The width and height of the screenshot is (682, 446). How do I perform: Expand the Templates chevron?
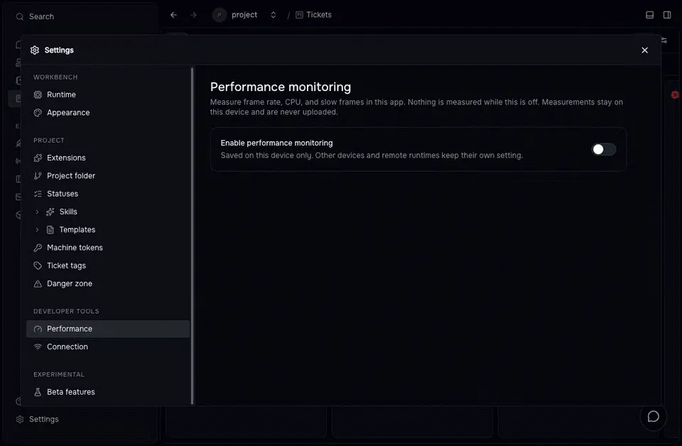(x=37, y=229)
